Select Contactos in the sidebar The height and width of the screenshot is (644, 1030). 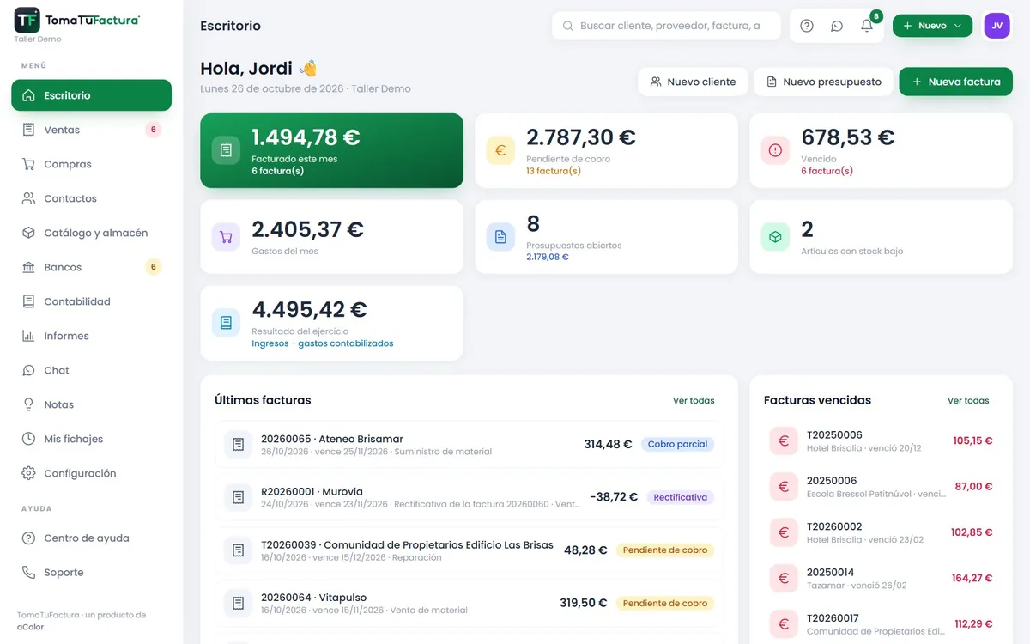[x=91, y=198]
